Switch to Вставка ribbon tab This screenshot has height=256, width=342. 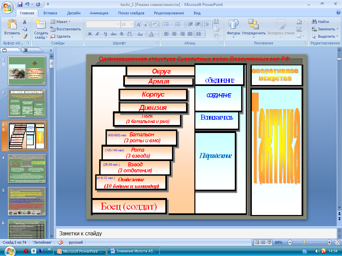50,13
